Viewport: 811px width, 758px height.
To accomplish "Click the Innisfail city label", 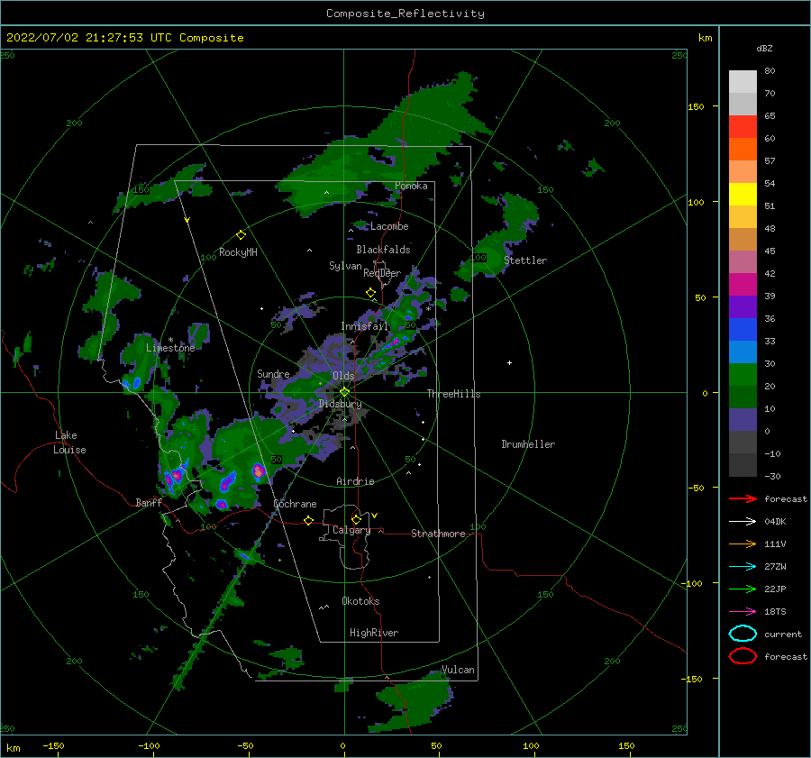I will click(x=364, y=326).
